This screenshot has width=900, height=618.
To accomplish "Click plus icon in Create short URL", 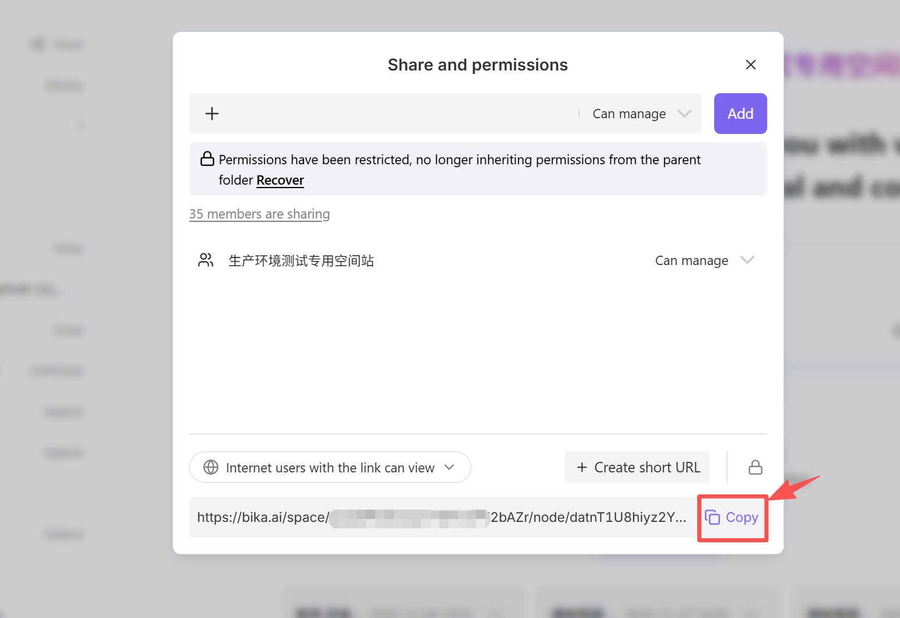I will [581, 467].
